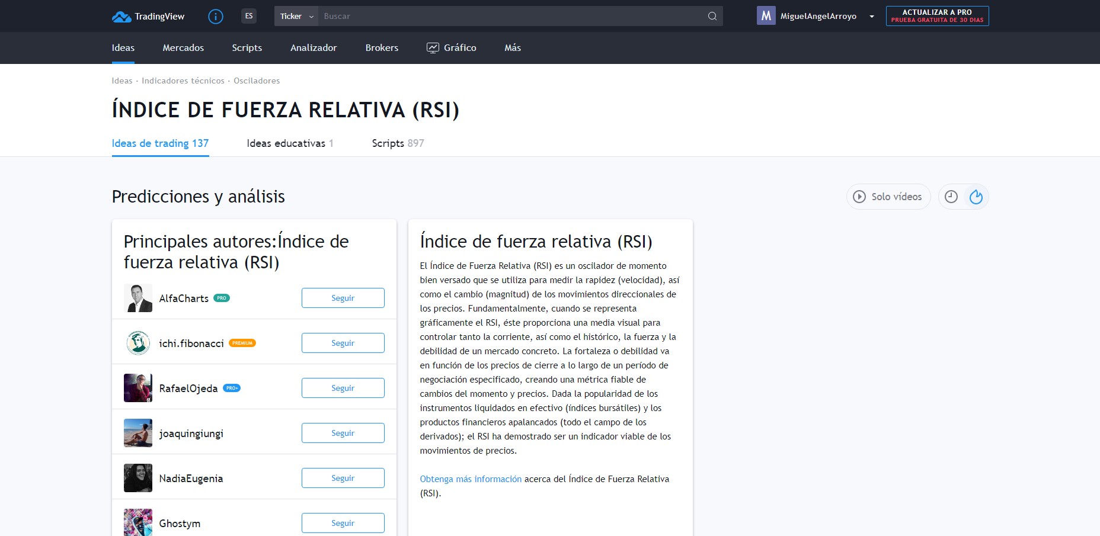
Task: Click Ideas breadcrumb link
Action: (x=122, y=81)
